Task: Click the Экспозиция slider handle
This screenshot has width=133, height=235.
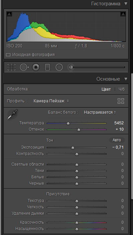Action: [x=73, y=148]
